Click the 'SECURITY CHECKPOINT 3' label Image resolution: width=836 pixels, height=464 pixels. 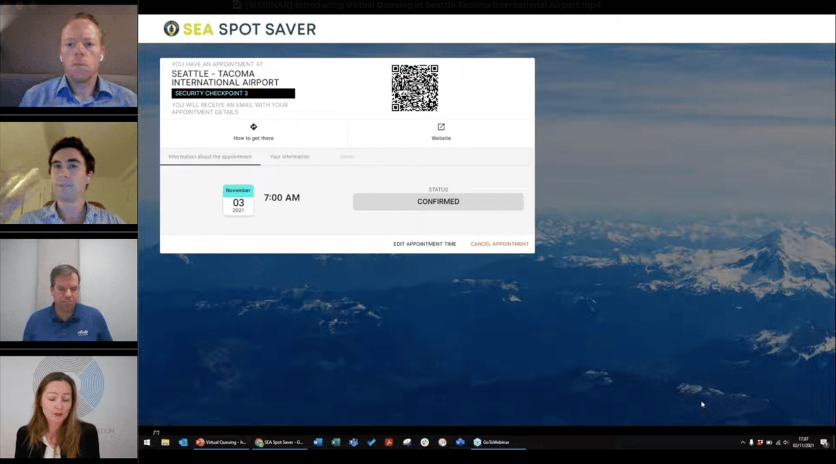pos(233,93)
